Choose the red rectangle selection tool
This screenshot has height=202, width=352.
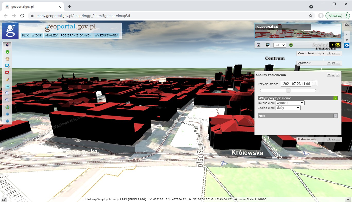coord(7,73)
